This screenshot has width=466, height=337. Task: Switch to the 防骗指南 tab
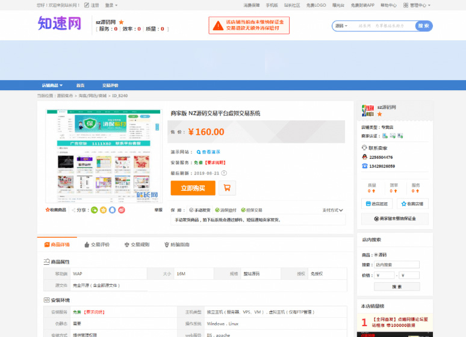point(177,244)
